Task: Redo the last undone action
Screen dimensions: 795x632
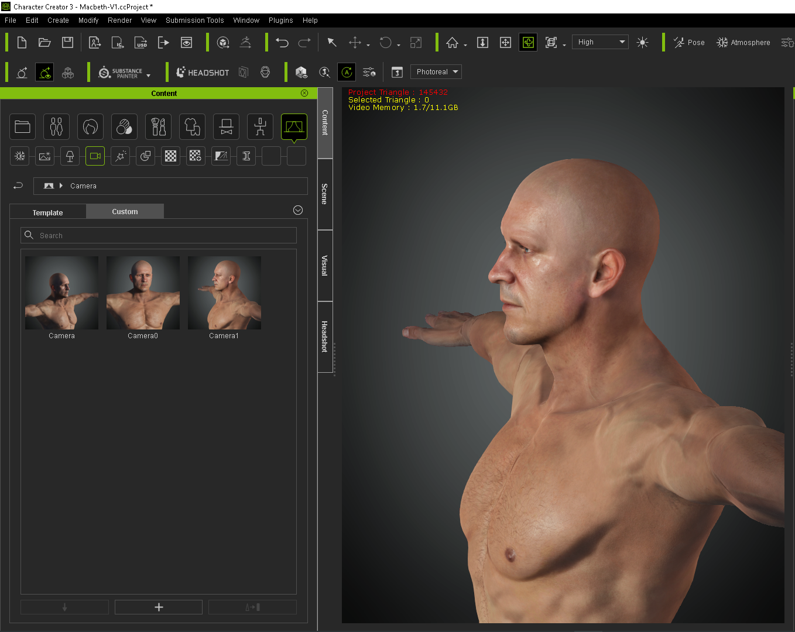Action: coord(304,42)
